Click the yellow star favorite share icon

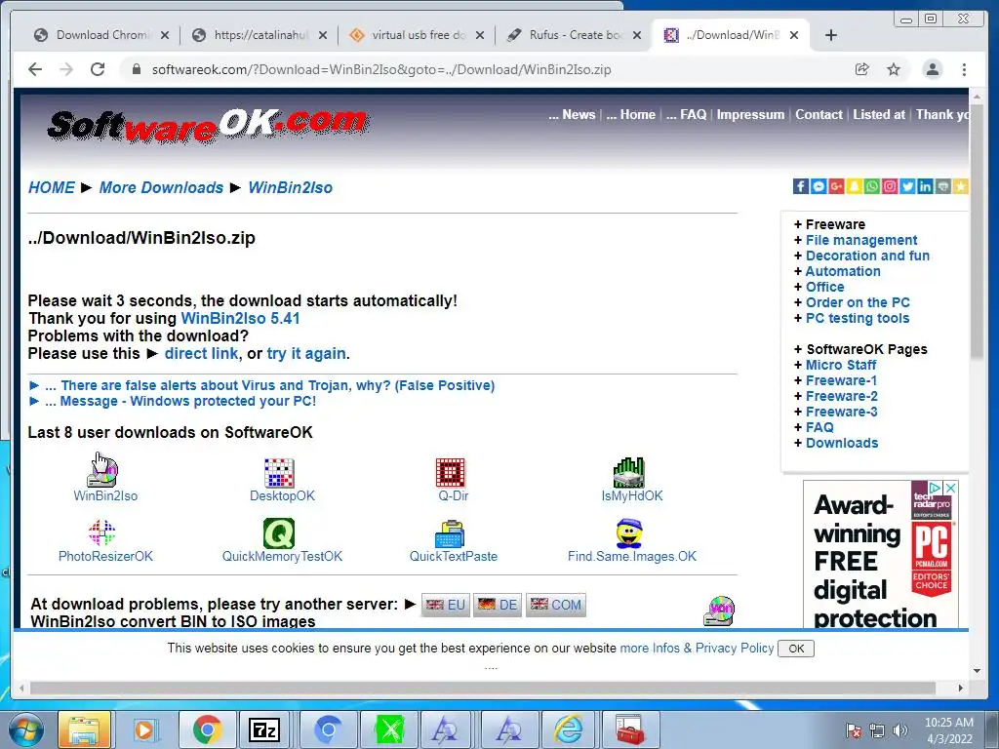point(961,186)
